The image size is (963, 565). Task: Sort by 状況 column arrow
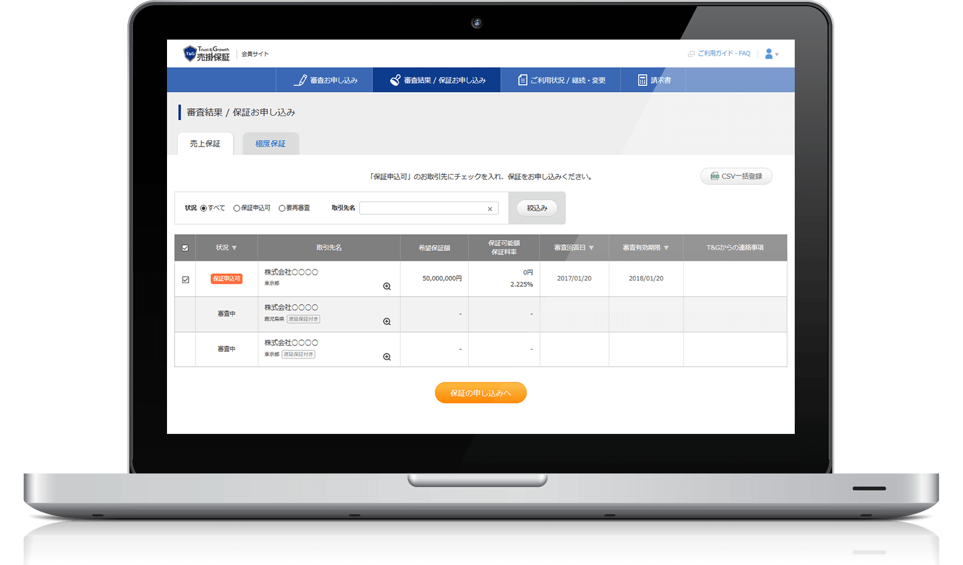point(234,248)
